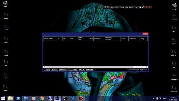Open the NO-IP menu item
This screenshot has height=101, width=179.
click(82, 70)
